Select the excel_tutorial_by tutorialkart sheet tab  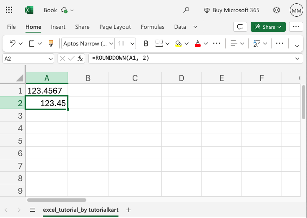pos(81,210)
